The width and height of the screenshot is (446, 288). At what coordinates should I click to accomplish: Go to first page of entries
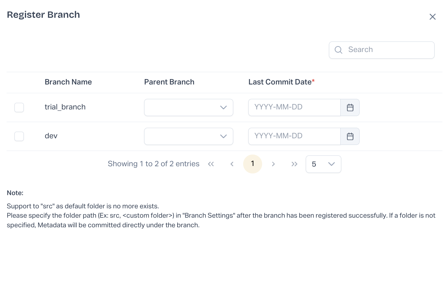(211, 164)
